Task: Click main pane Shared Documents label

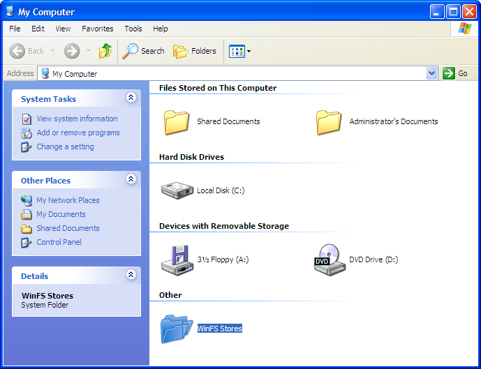Action: pos(228,121)
